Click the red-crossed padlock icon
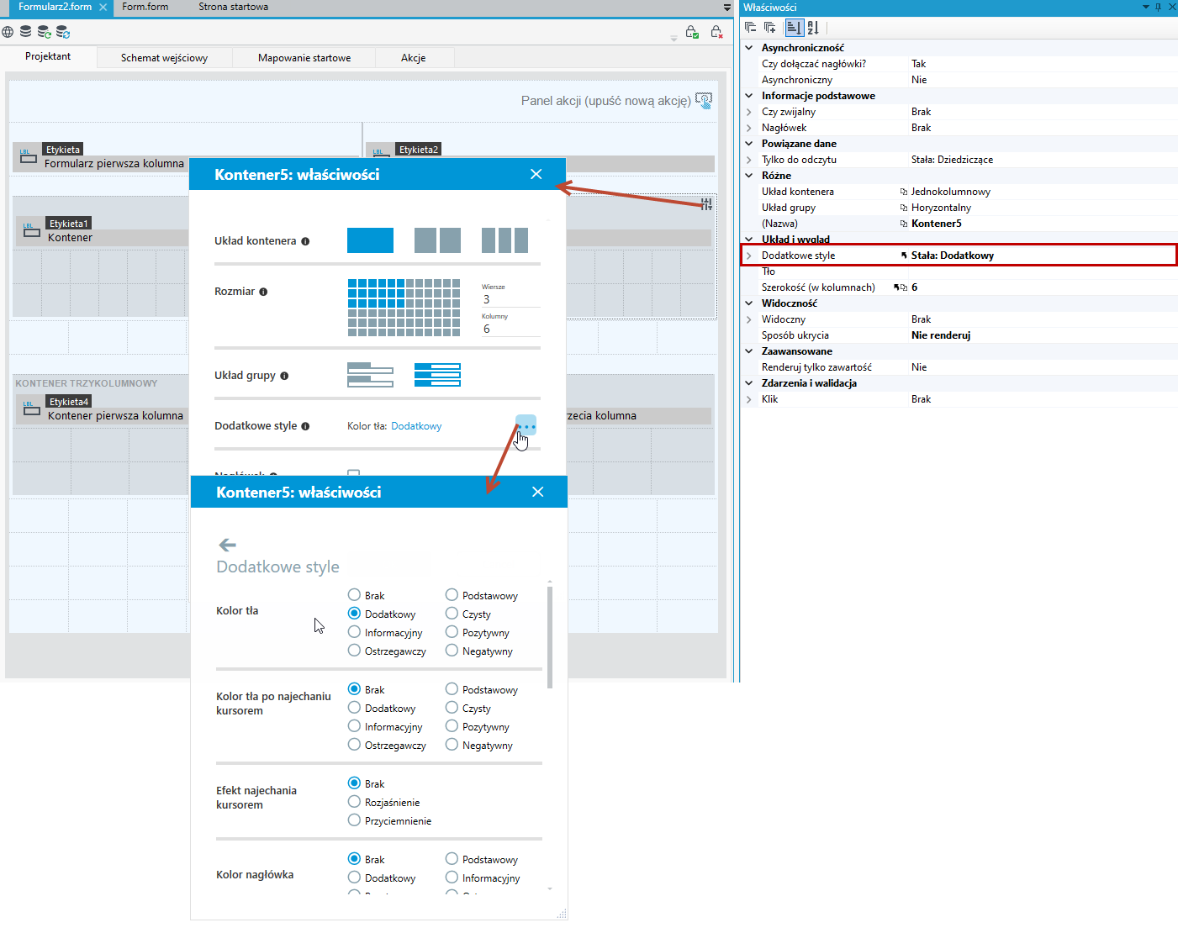The width and height of the screenshot is (1178, 933). tap(716, 32)
